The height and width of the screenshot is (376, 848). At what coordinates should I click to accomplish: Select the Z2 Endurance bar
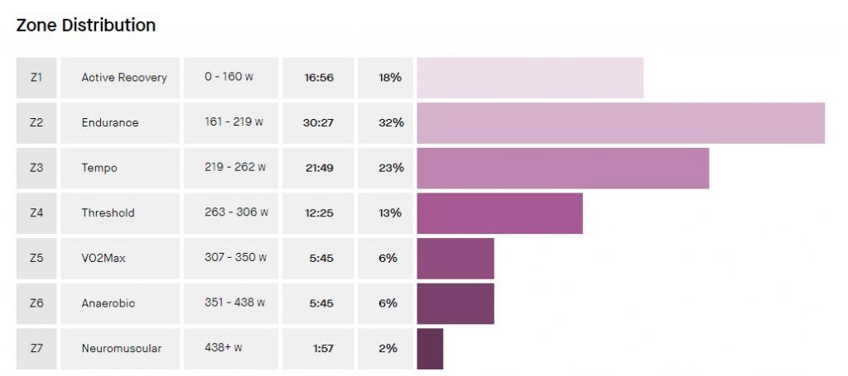(620, 122)
